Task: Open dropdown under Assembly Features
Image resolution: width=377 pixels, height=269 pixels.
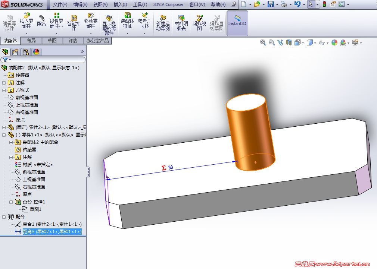Action: (127, 33)
